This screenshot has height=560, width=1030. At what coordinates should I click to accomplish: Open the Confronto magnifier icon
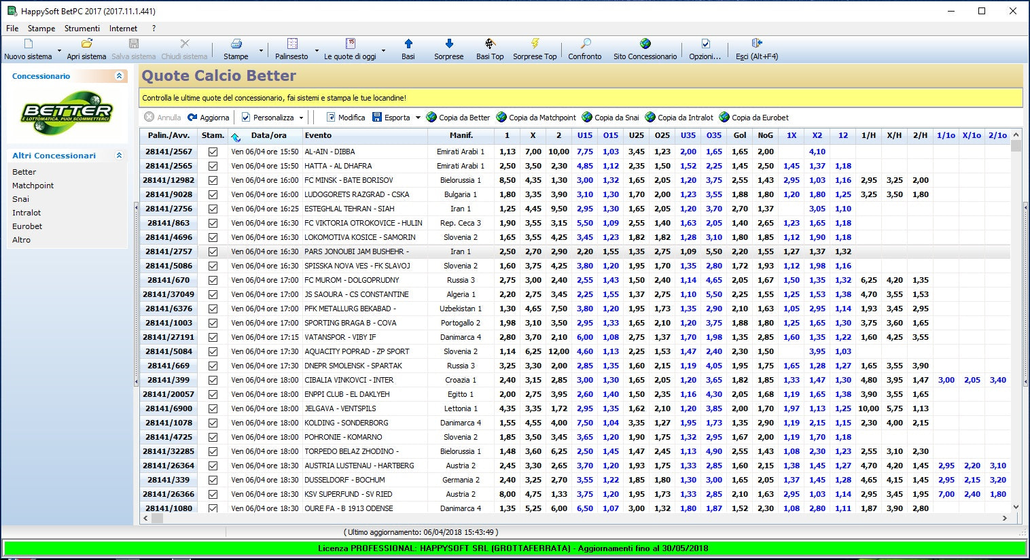click(x=585, y=43)
